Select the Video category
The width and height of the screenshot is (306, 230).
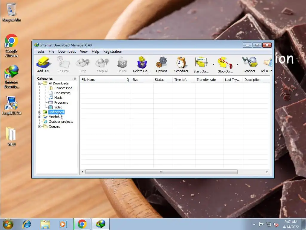tap(58, 107)
